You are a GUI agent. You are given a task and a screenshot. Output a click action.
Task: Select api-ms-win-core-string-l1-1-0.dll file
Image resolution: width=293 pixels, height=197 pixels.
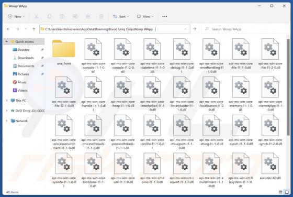coord(211,130)
